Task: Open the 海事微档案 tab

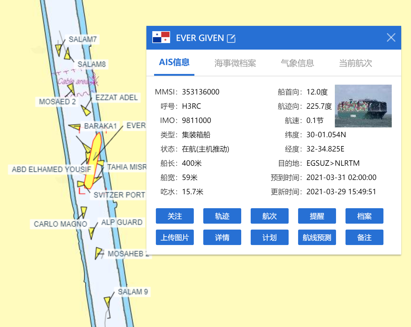Action: pos(235,63)
